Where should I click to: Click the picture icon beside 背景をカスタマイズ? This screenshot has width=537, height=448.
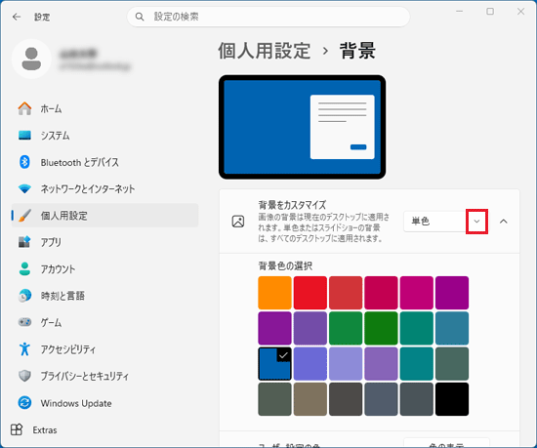[238, 222]
